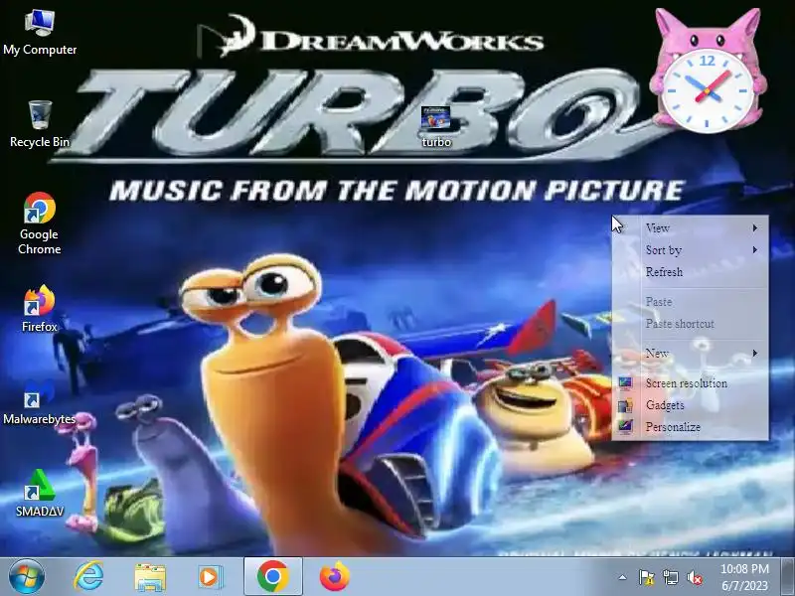
Task: Switch to Chrome in the taskbar
Action: coord(272,576)
